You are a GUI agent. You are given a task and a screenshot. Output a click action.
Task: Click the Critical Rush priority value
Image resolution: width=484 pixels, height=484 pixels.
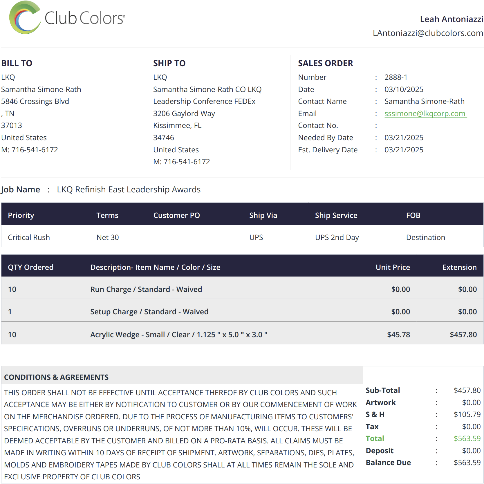tap(29, 237)
